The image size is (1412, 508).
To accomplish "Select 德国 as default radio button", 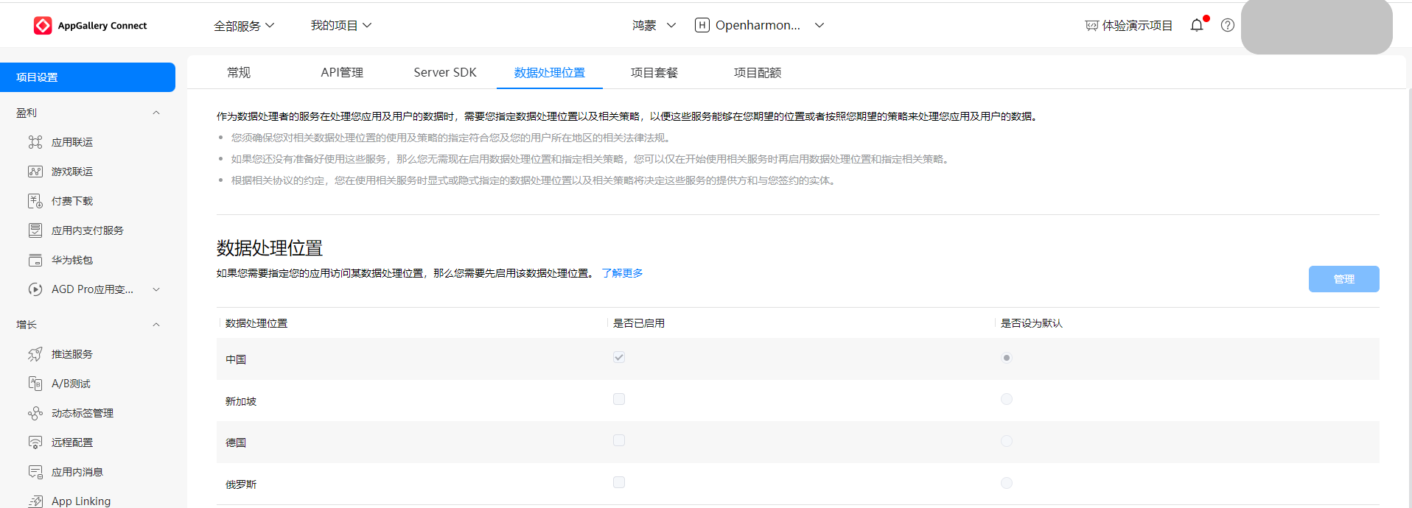I will tap(1007, 441).
